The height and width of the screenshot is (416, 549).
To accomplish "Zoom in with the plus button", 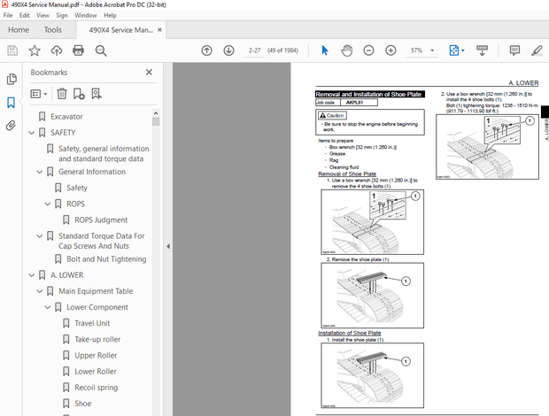I will [390, 50].
